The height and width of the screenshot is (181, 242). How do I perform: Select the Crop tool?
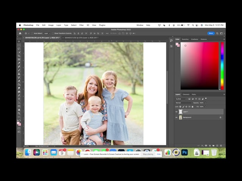click(x=19, y=56)
